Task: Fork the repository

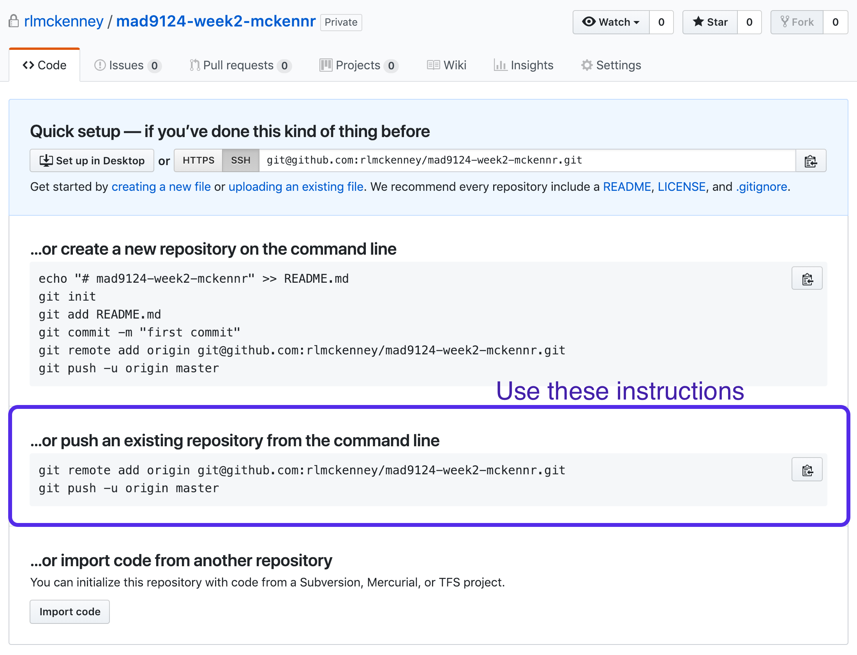Action: pyautogui.click(x=797, y=22)
